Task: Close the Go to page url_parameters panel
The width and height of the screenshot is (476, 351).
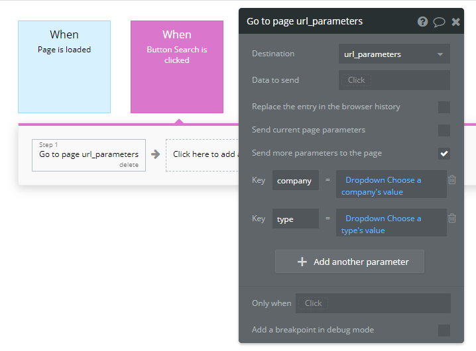Action: 455,22
